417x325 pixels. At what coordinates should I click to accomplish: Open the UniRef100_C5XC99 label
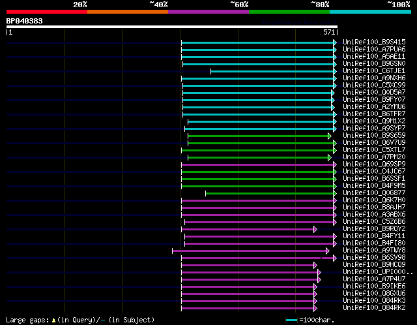(x=374, y=85)
